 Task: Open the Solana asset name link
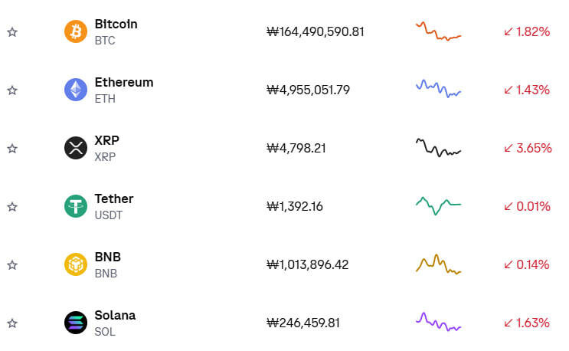pos(115,316)
